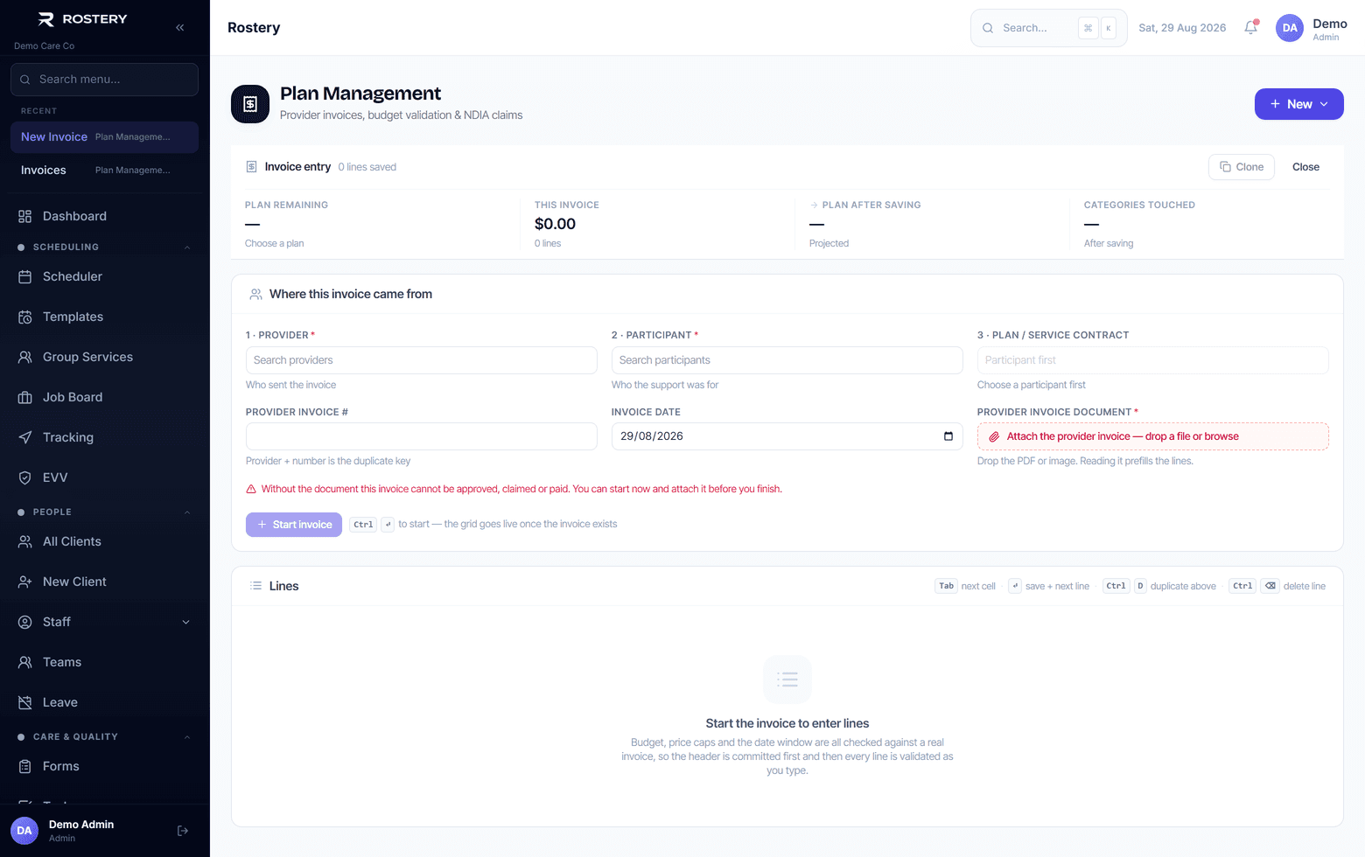Open the New dropdown button
Screen dimensions: 1365x857
(x=1298, y=104)
